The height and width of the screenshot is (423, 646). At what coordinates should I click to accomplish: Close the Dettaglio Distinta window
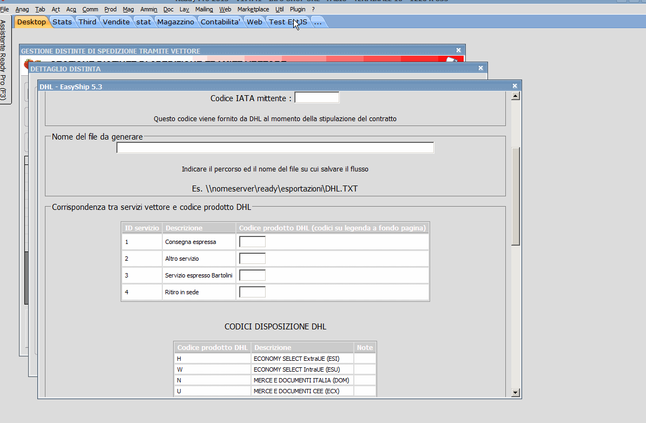coord(481,68)
